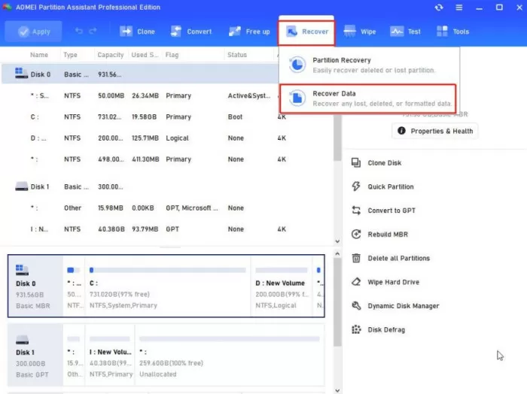Select 15.9 Other partition block on Disk 1
Viewport: 527px width, 394px height.
tap(74, 354)
